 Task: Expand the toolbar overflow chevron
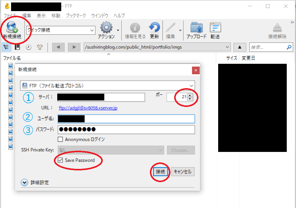(x=292, y=22)
